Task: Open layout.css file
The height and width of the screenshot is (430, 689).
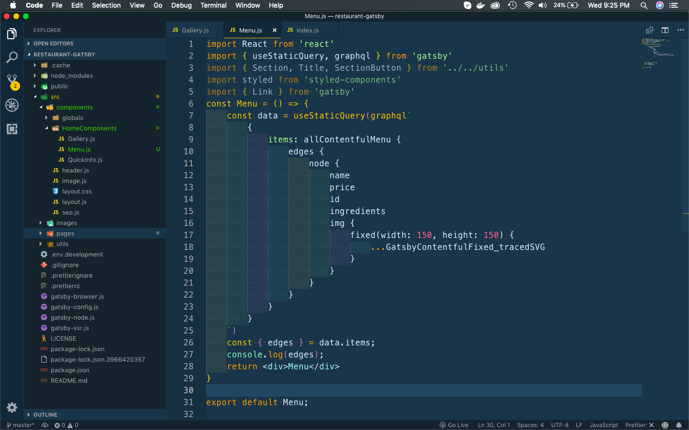Action: (x=95, y=192)
